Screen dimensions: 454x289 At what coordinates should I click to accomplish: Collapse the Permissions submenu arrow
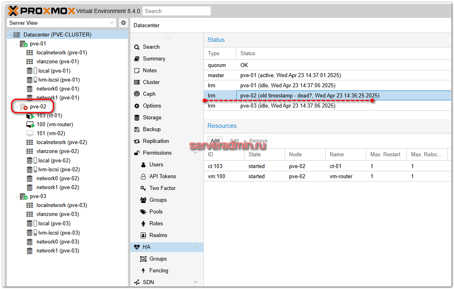[195, 153]
